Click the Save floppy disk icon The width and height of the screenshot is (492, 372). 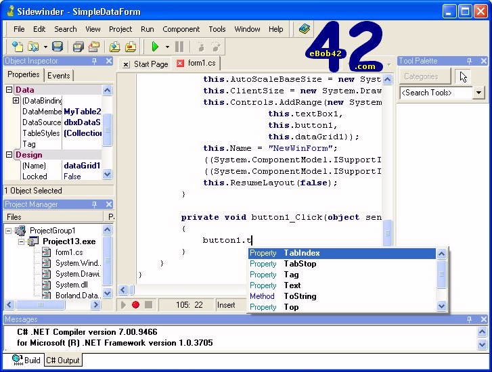tap(58, 47)
